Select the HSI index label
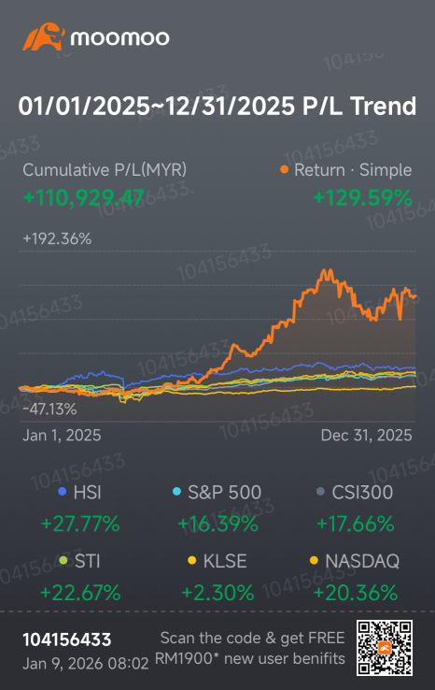Viewport: 435px width, 690px height. pyautogui.click(x=87, y=493)
